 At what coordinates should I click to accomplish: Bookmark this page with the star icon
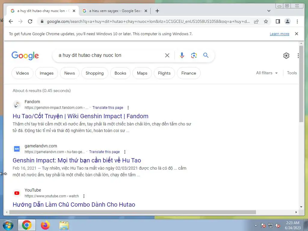click(x=266, y=21)
